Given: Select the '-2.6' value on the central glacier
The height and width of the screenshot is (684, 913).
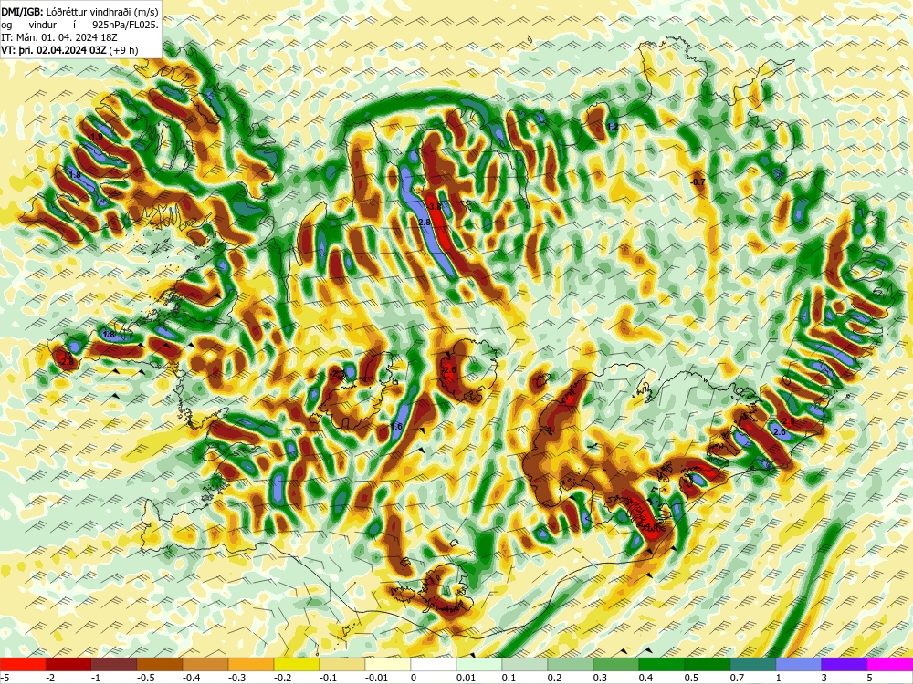Looking at the screenshot, I should (448, 369).
